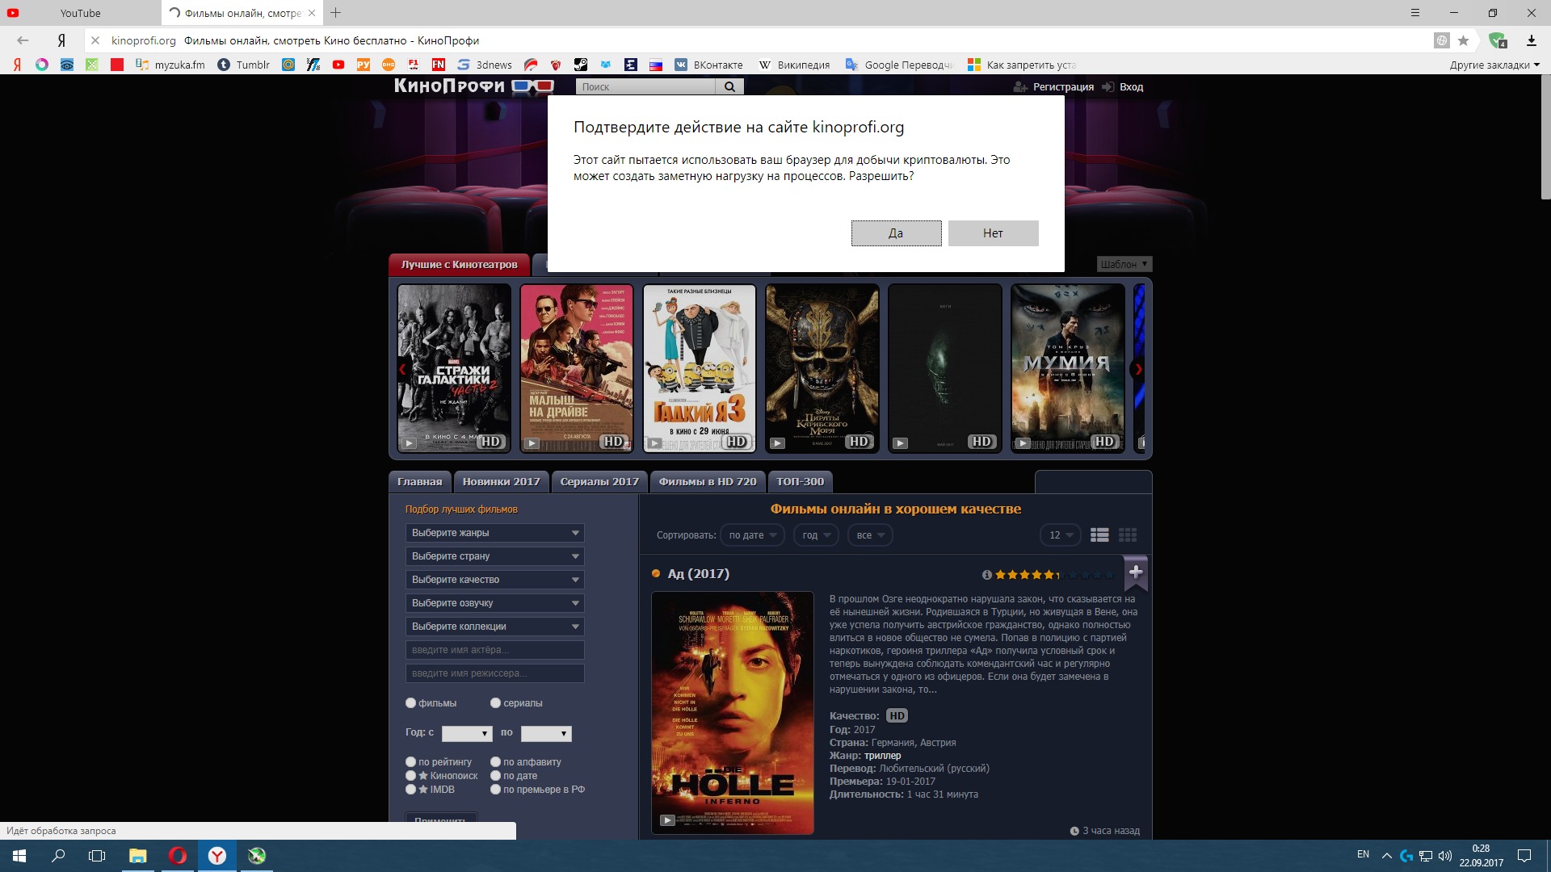
Task: Click the bookmark star in address bar
Action: coord(1463,40)
